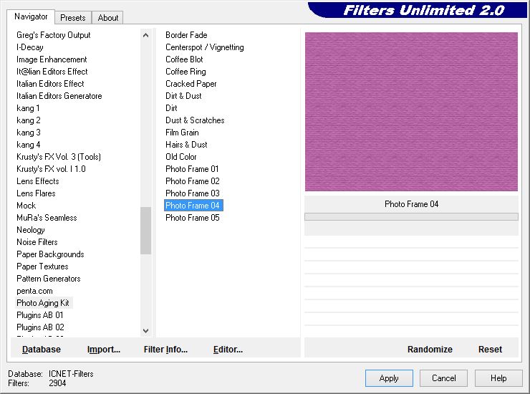Viewport: 530px width, 394px height.
Task: Select kang 4 category
Action: (x=29, y=145)
